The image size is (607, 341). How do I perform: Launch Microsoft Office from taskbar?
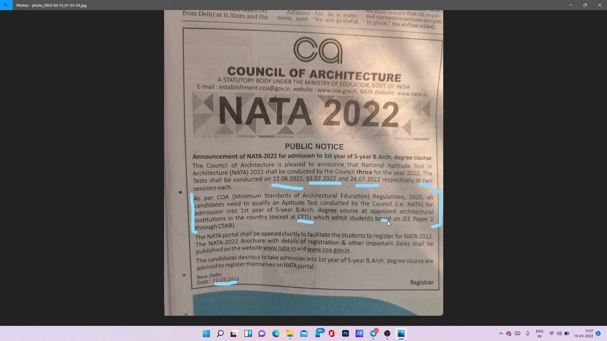331,333
